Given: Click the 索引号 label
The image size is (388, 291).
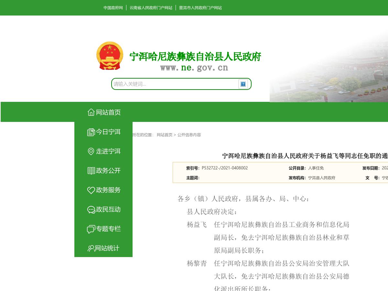Looking at the screenshot, I should click(x=193, y=168).
